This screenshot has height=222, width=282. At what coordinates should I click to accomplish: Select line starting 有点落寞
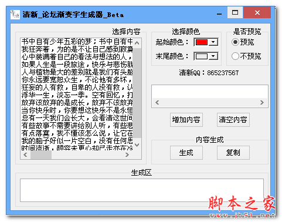tap(77, 133)
